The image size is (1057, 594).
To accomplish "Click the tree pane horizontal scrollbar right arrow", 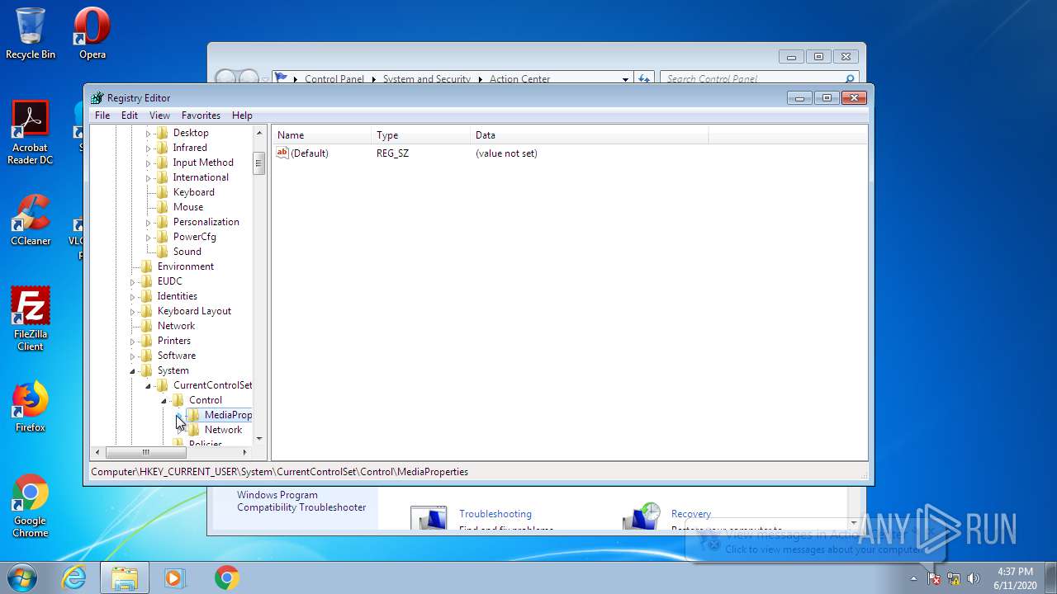I will pos(244,452).
